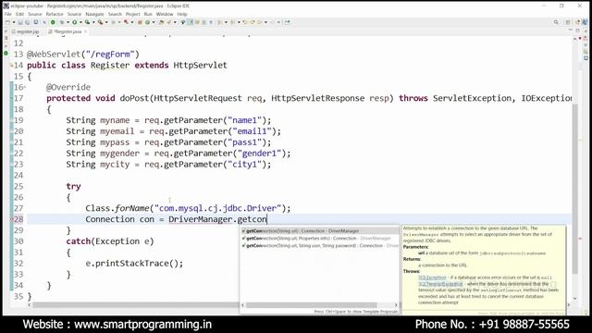Select getConnection(String url, String user, String password) proposal
Viewport: 592px width, 333px height.
320,245
